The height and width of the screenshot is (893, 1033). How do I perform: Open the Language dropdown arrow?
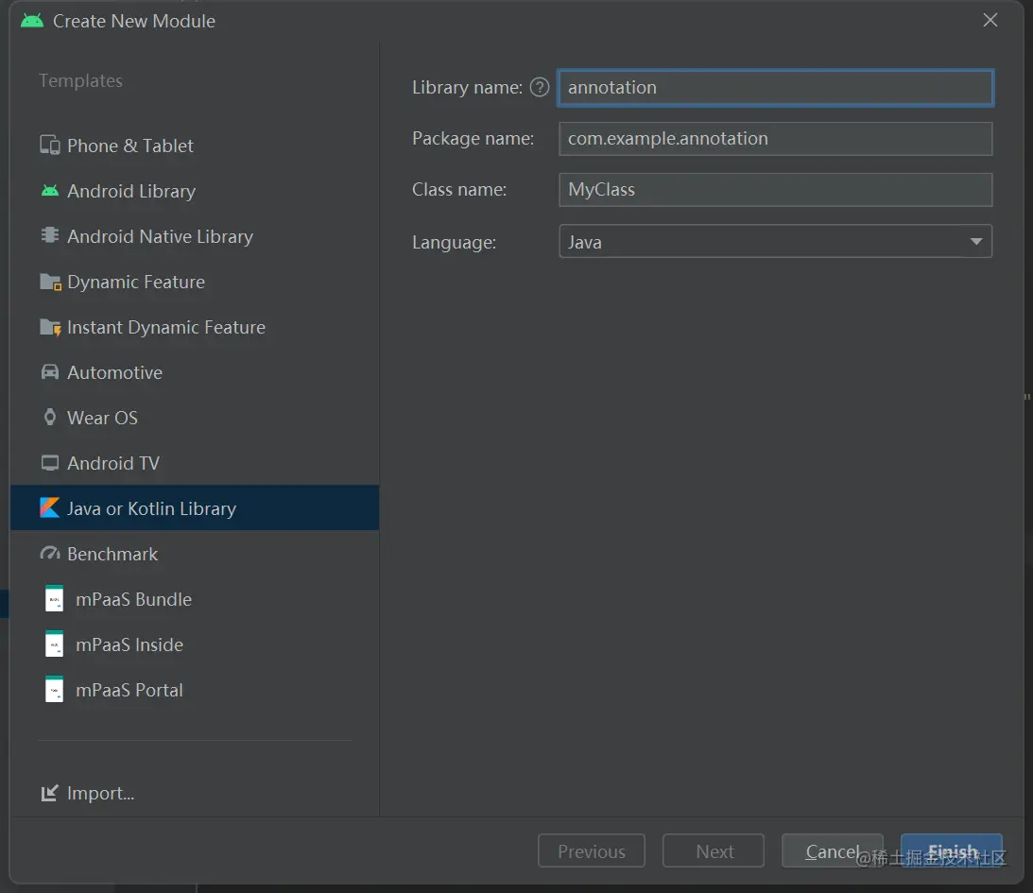(976, 242)
